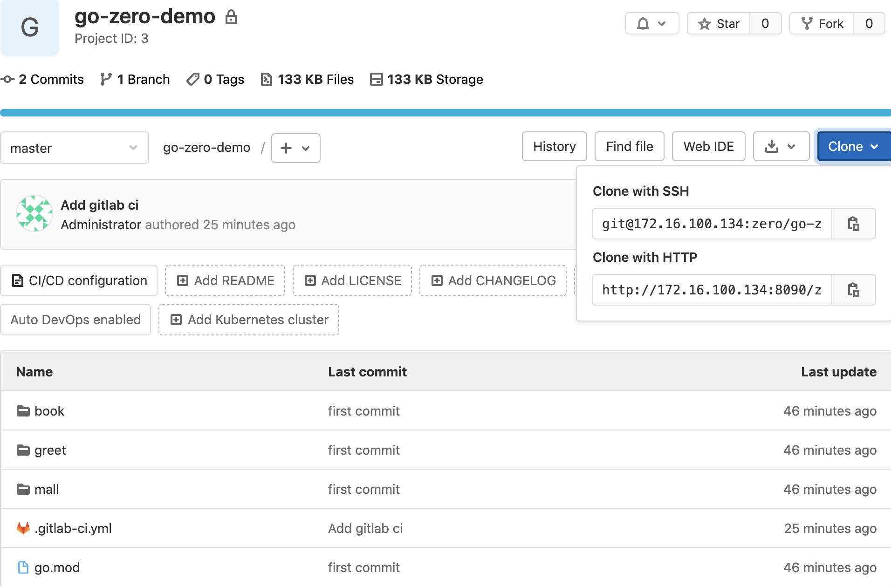Open the download source code dropdown
891x587 pixels.
tap(781, 146)
